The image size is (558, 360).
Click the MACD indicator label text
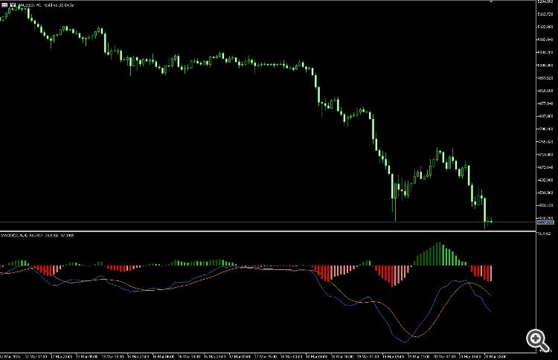(37, 235)
